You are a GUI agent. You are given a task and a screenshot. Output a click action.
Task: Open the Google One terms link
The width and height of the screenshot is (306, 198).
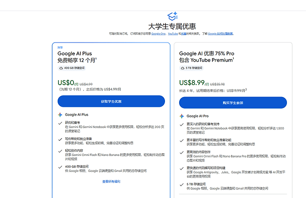pos(158,34)
